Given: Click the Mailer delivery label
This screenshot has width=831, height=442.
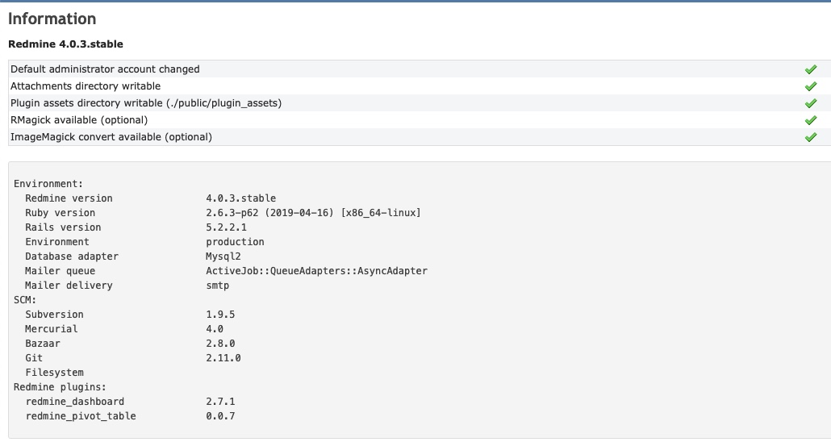Looking at the screenshot, I should coord(69,286).
